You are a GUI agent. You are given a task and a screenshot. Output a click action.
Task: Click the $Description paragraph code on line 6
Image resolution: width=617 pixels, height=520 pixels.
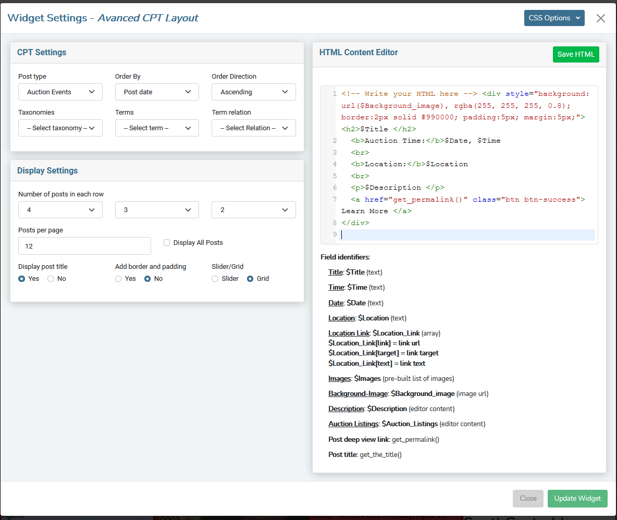pyautogui.click(x=398, y=188)
